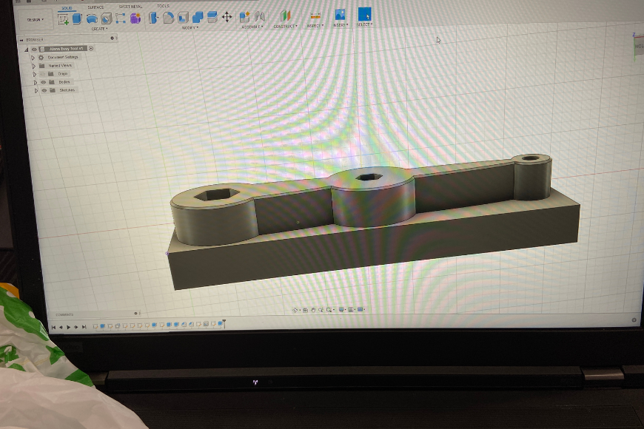Expand the Bodies folder
644x429 pixels.
point(36,83)
